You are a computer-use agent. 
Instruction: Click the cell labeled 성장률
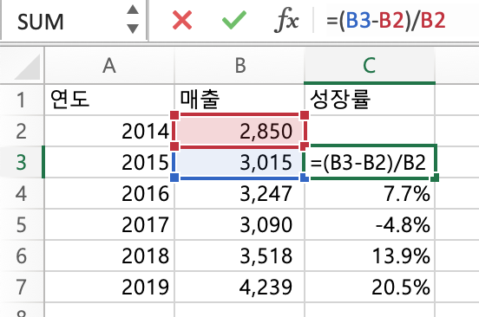point(370,100)
